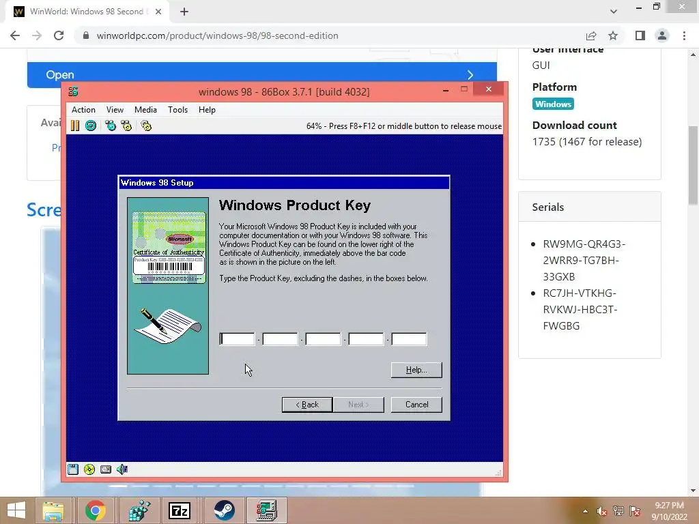Image resolution: width=699 pixels, height=524 pixels.
Task: Open the Chrome tab search dropdown arrow
Action: pos(614,12)
